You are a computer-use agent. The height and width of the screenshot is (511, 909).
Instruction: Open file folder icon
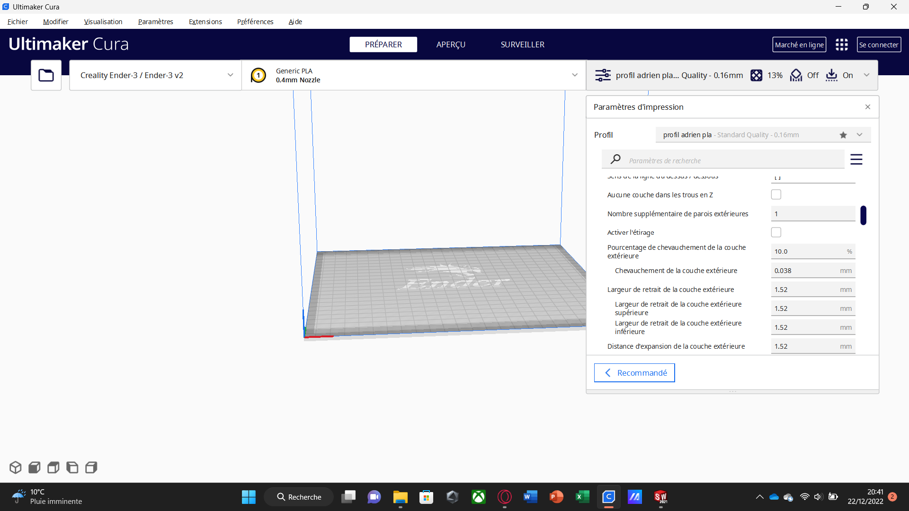pyautogui.click(x=46, y=75)
